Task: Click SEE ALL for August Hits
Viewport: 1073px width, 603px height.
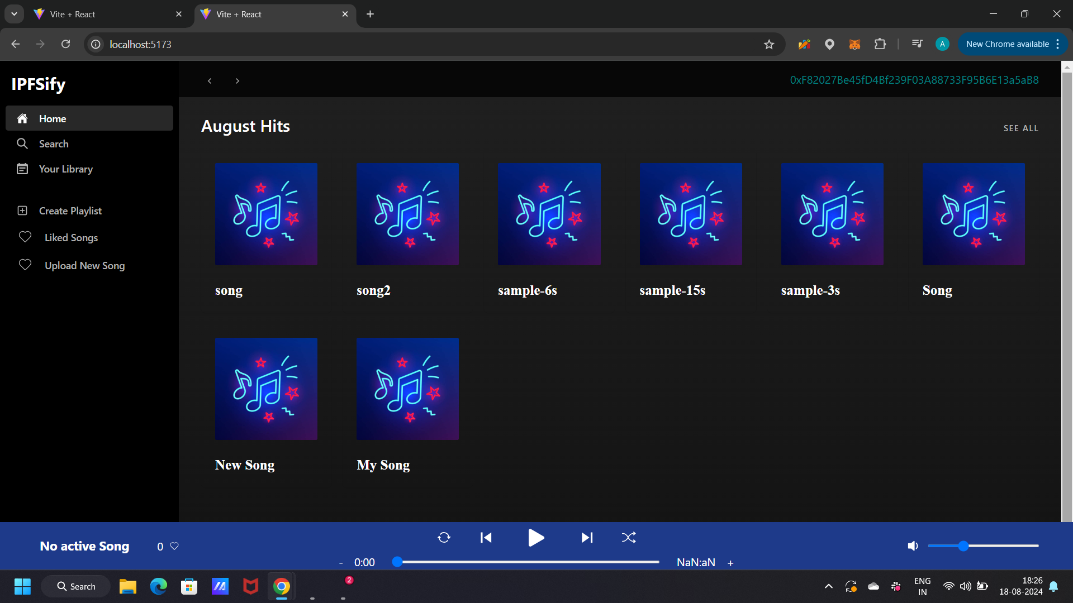Action: point(1020,128)
